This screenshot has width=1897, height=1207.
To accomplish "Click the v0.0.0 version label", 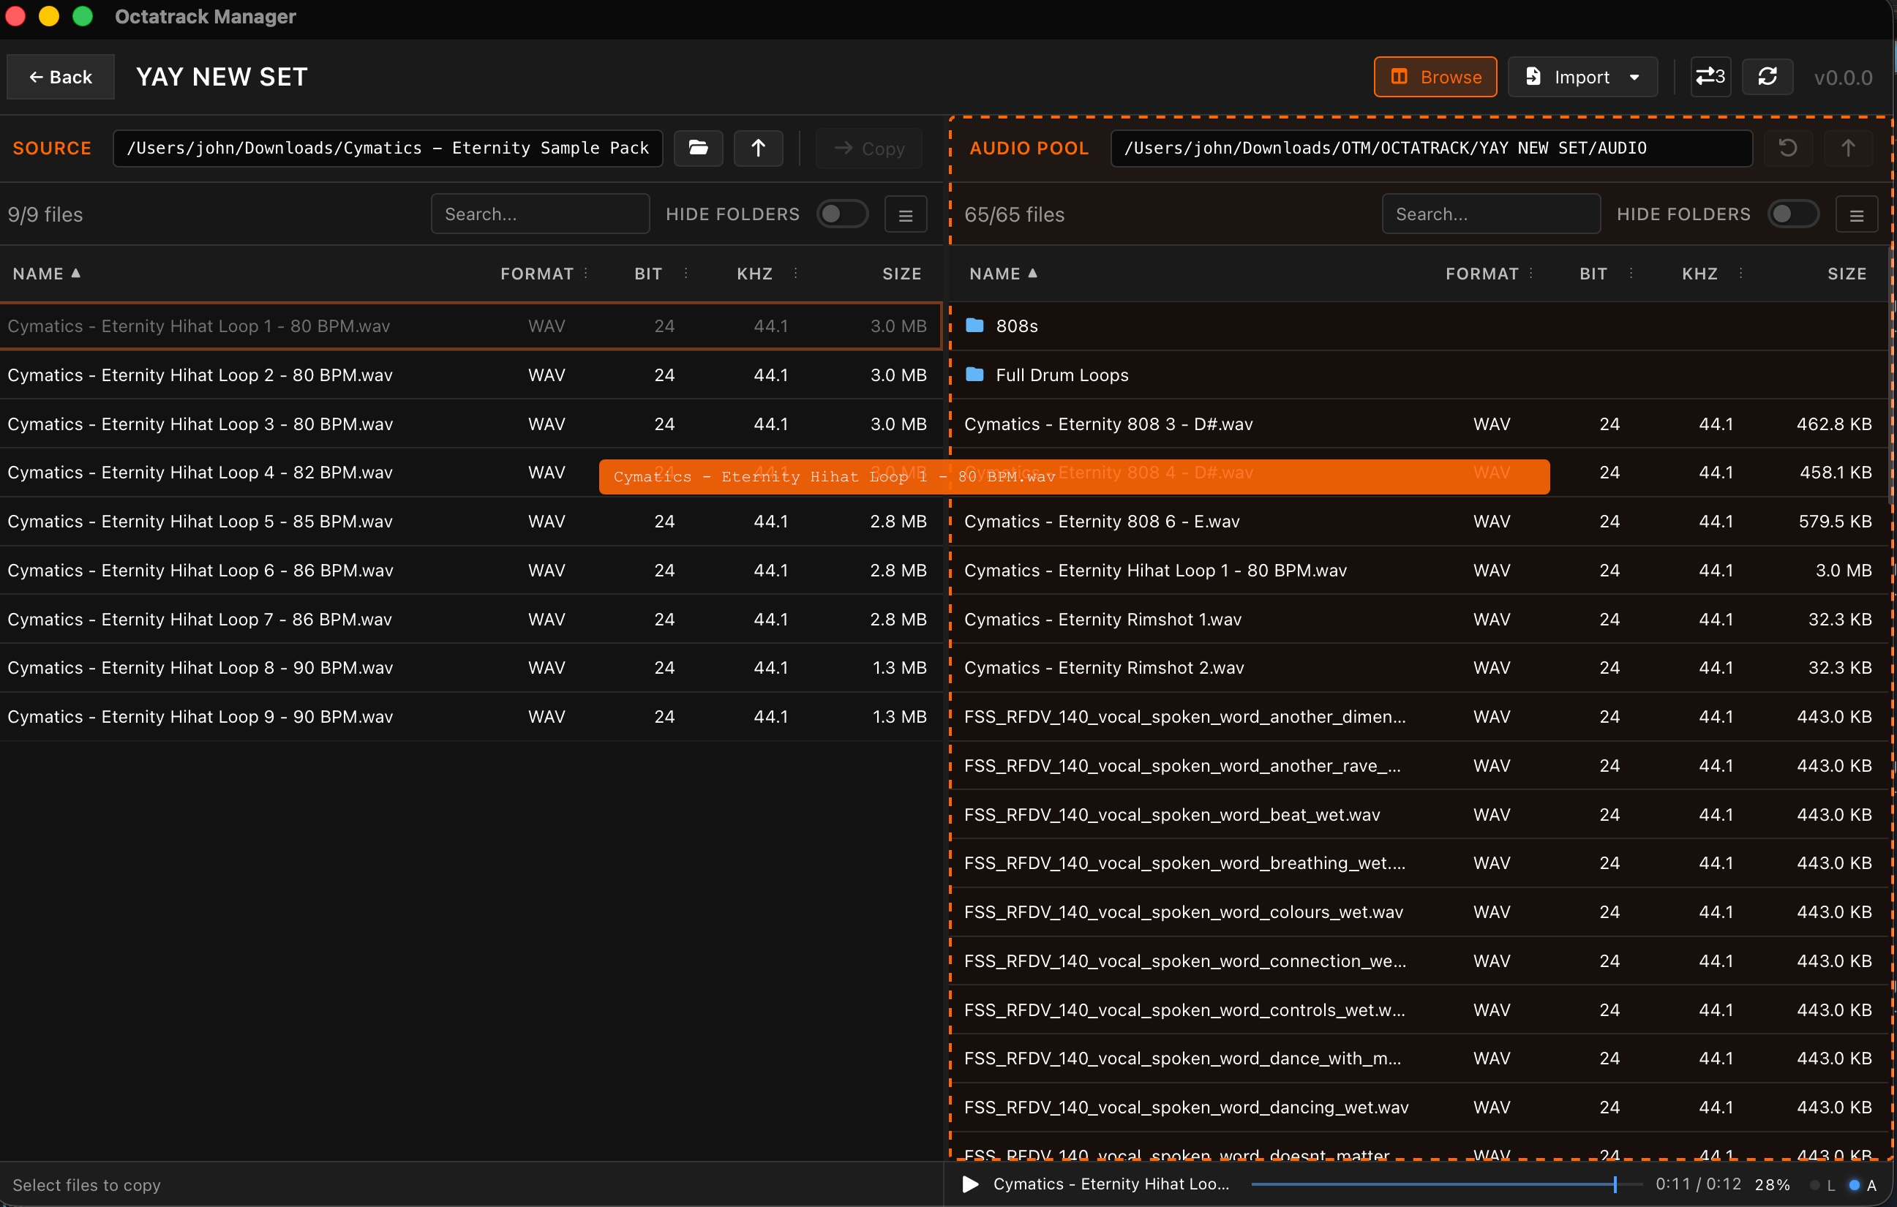I will coord(1843,78).
